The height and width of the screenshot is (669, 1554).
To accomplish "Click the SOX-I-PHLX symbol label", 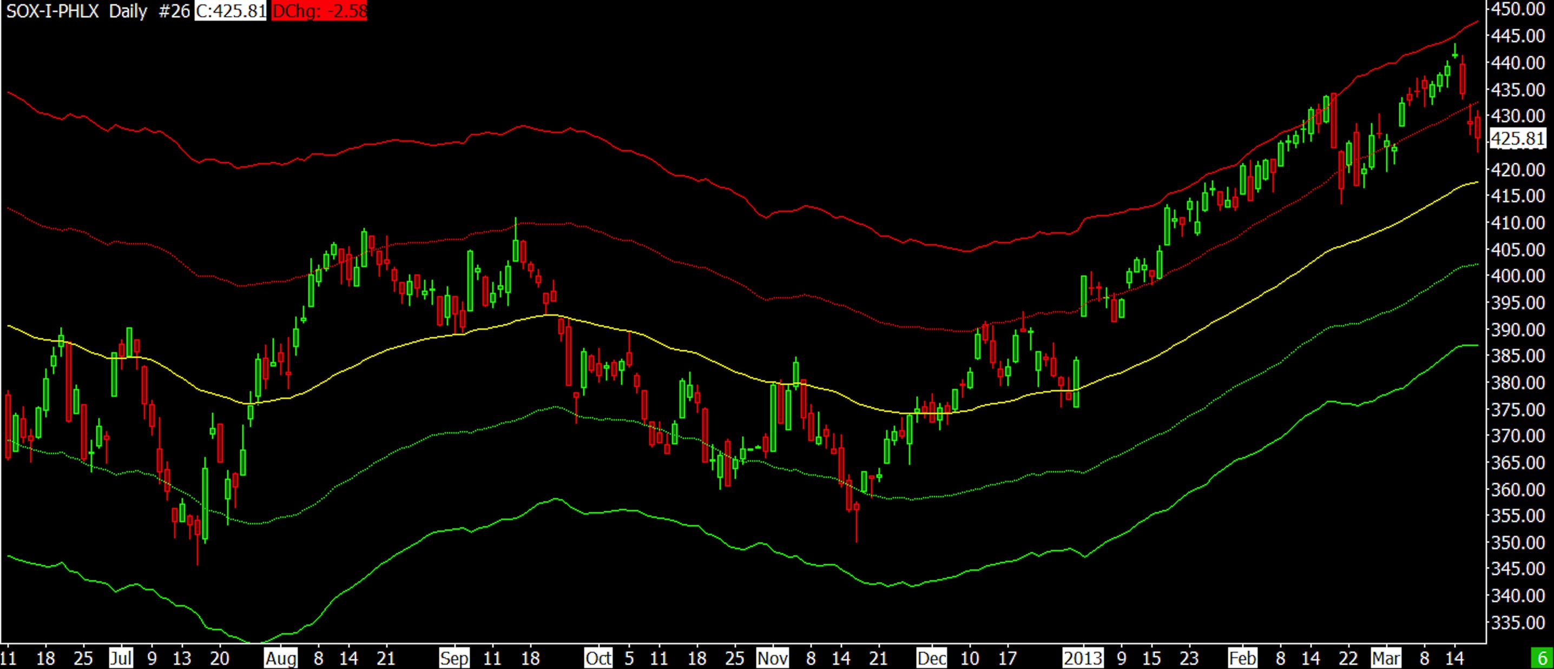I will (x=52, y=11).
